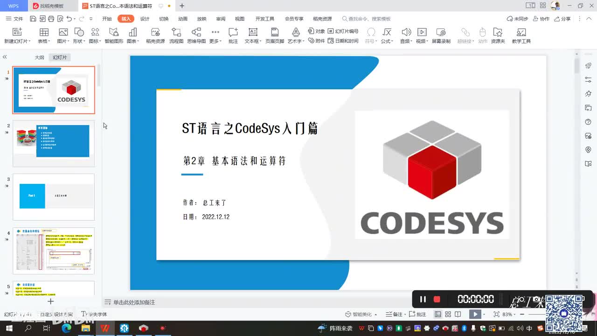The image size is (597, 336).
Task: Select slide 2 thumbnail
Action: coord(54,143)
